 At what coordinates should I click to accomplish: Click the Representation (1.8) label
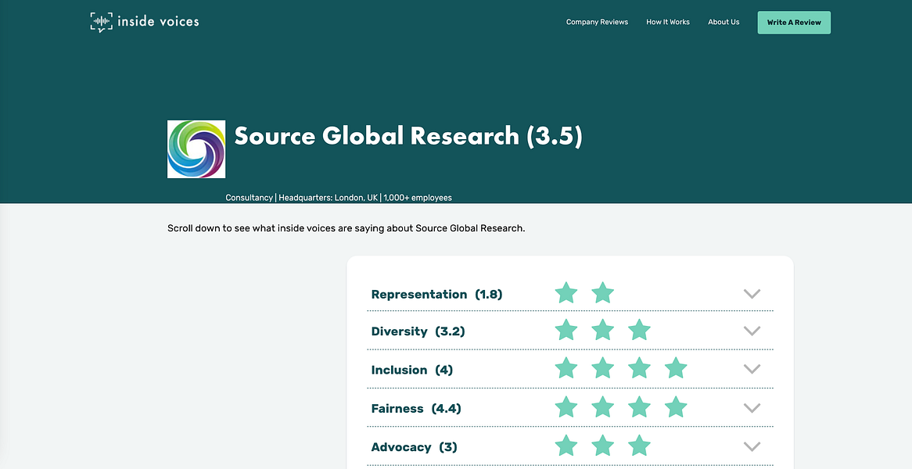436,294
